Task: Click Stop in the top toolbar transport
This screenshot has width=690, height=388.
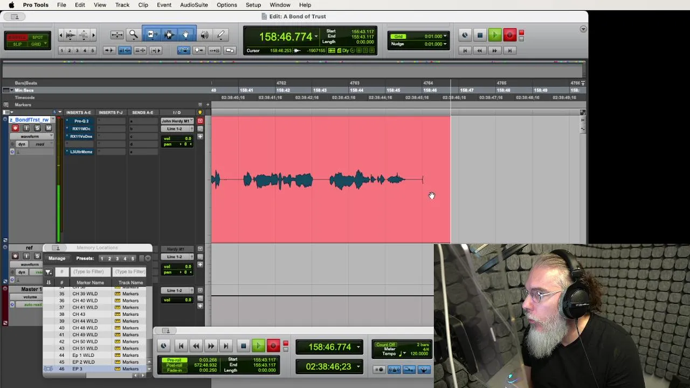Action: [480, 36]
